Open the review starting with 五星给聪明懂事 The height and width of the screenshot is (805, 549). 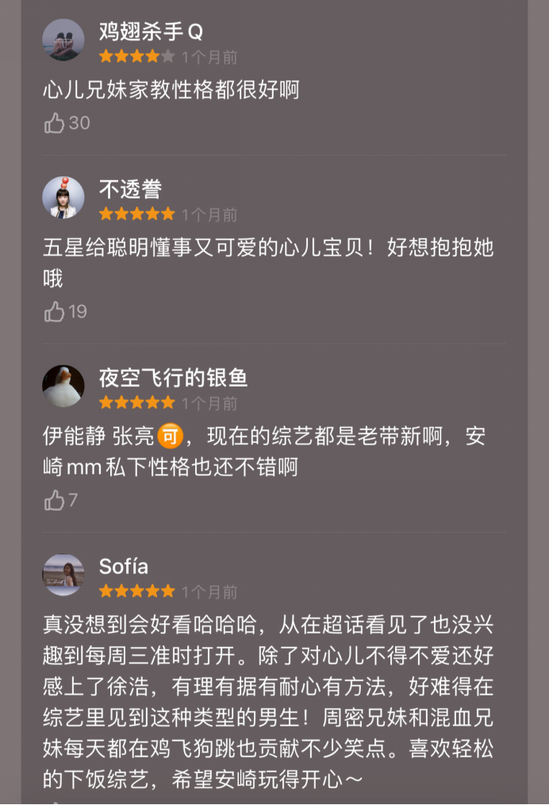coord(268,262)
